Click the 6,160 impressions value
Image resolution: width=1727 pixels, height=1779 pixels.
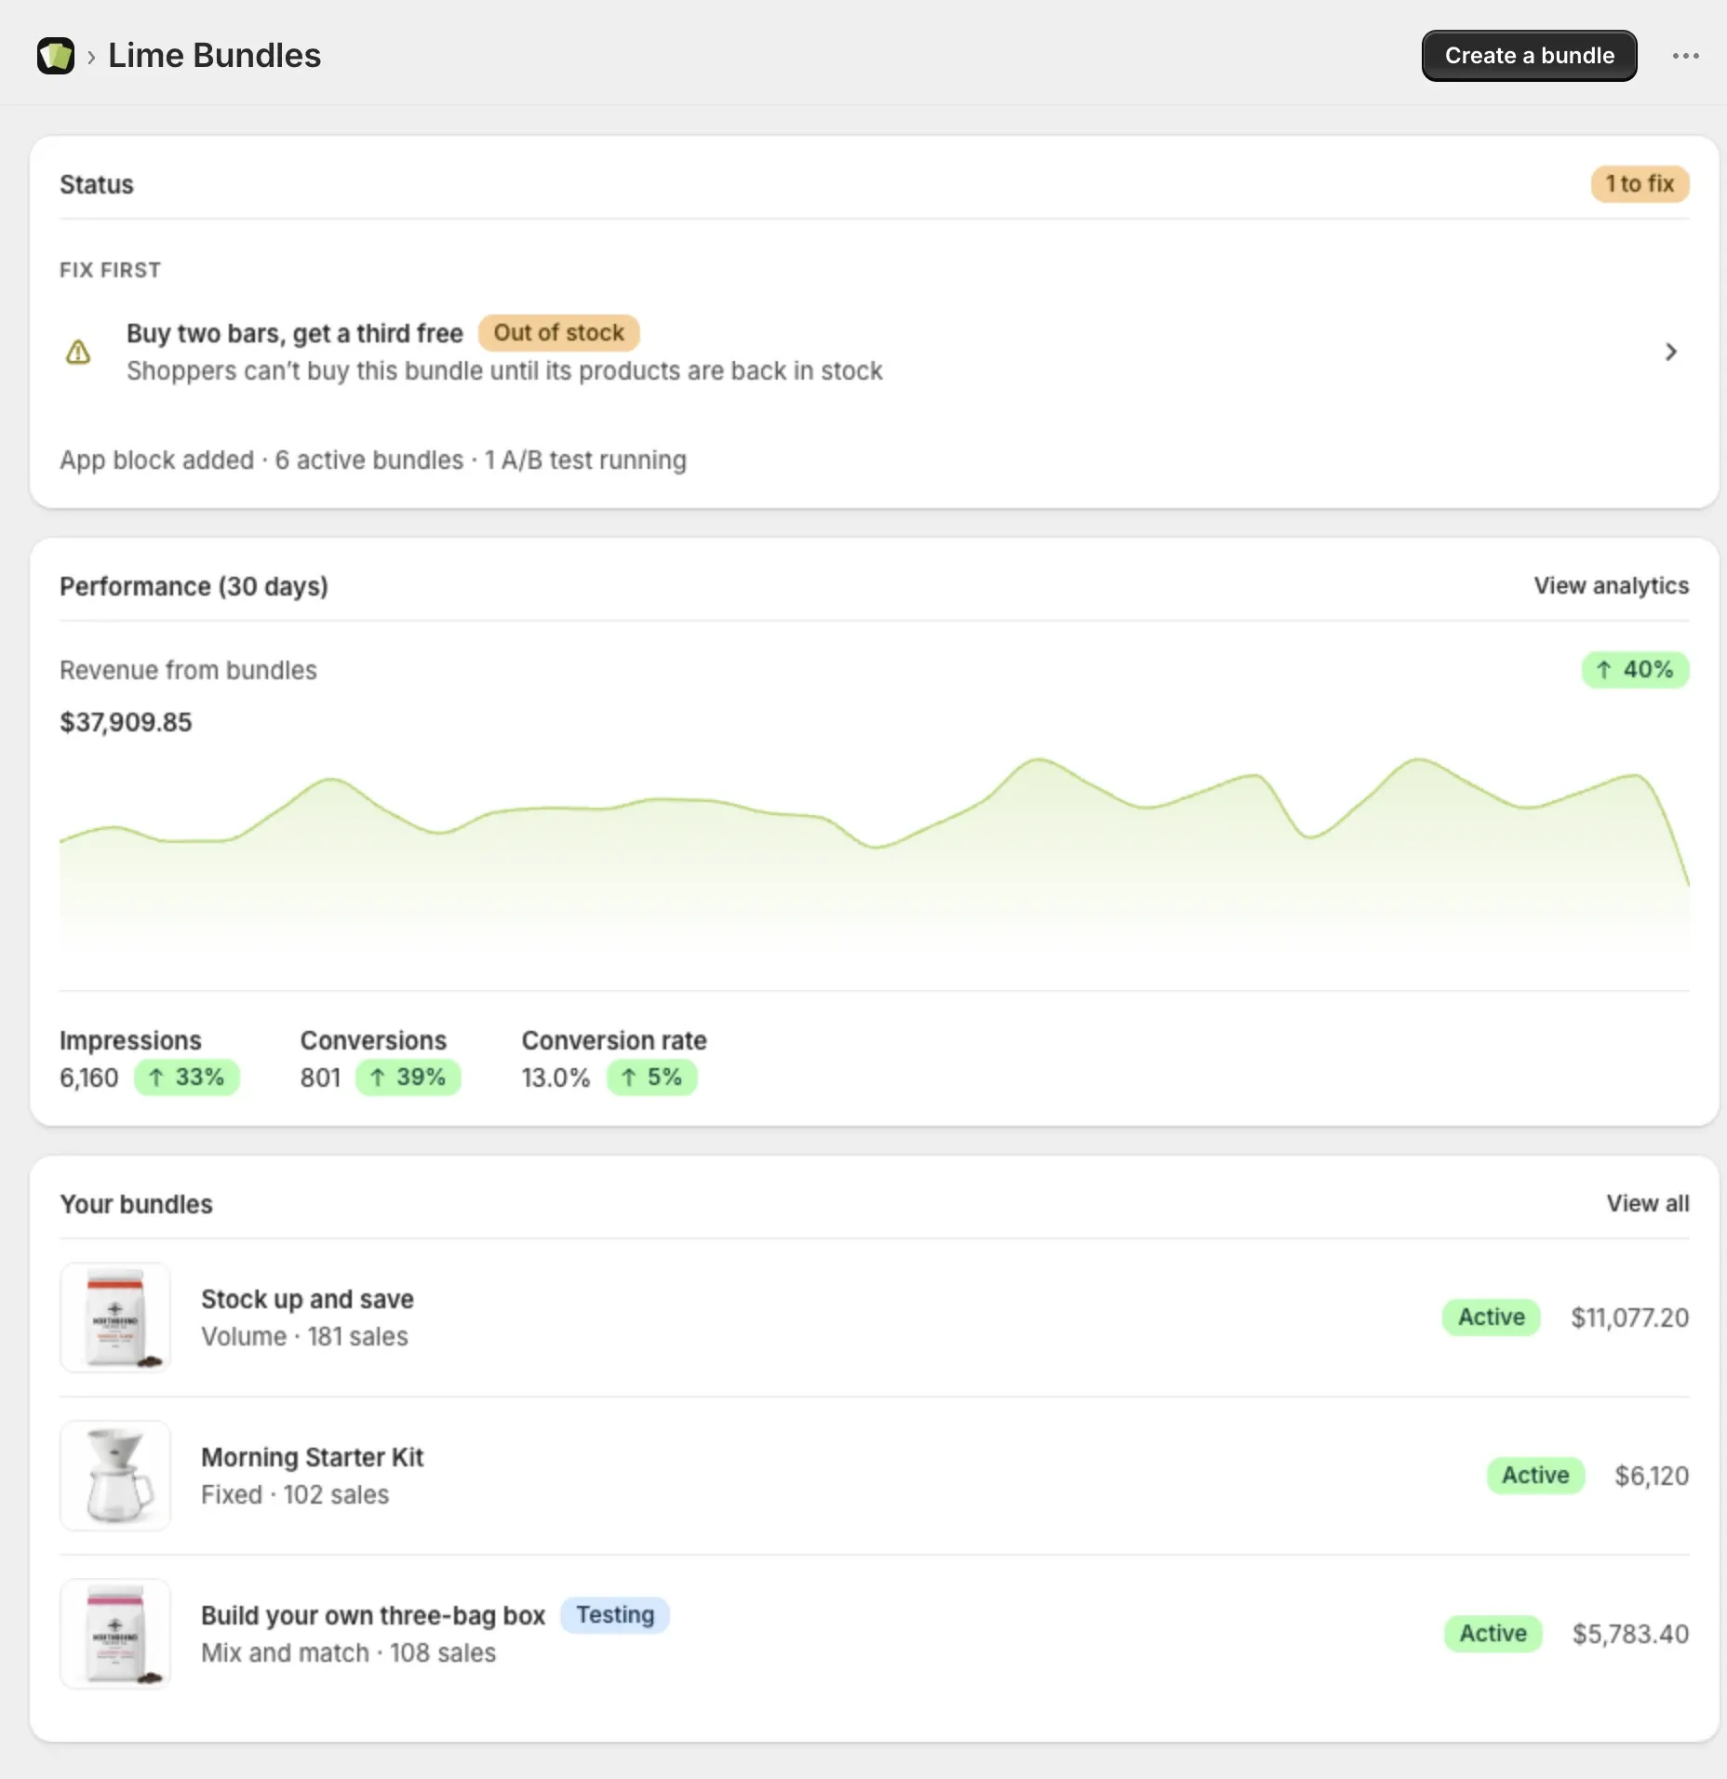point(89,1077)
